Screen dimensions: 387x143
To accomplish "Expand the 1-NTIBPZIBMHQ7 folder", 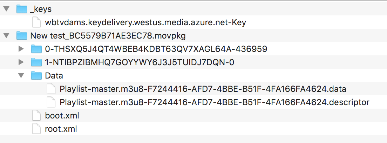I will (x=21, y=62).
